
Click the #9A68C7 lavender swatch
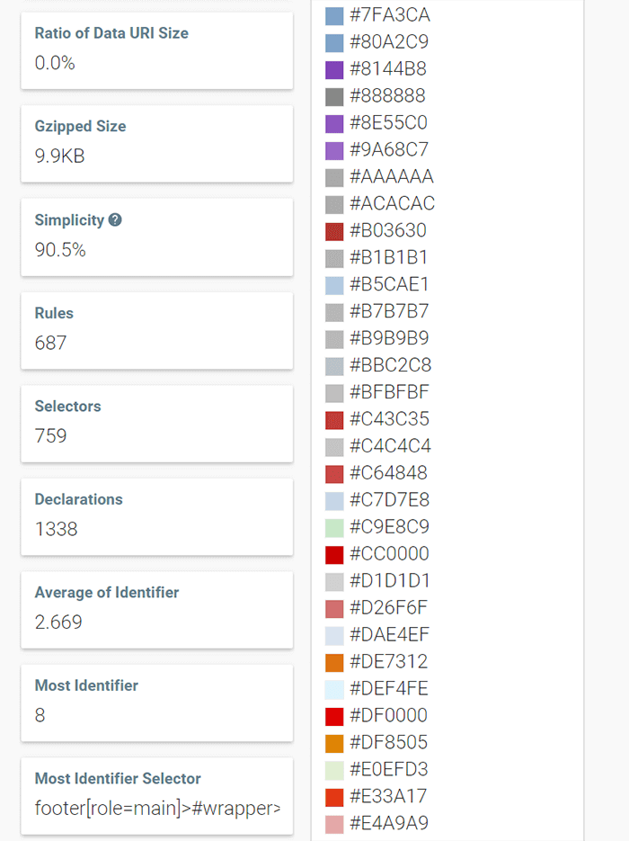[x=334, y=150]
